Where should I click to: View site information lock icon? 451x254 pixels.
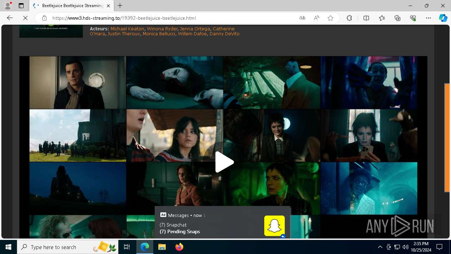[44, 18]
